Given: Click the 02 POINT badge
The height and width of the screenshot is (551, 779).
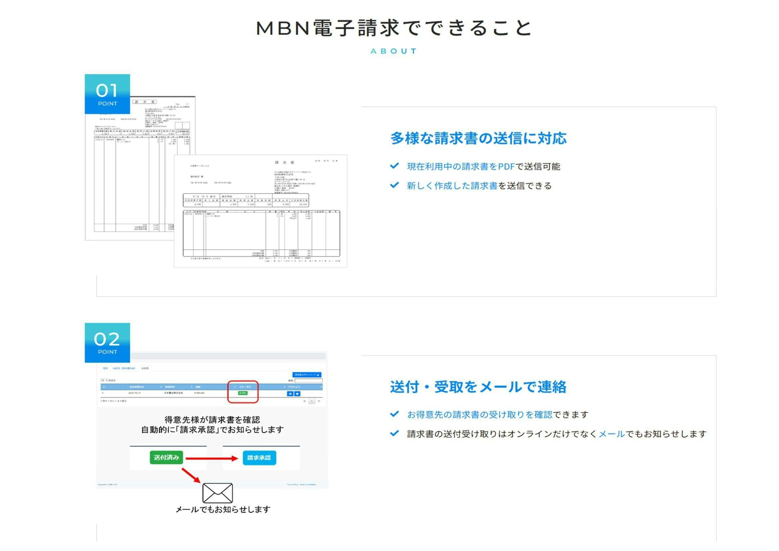Looking at the screenshot, I should pyautogui.click(x=107, y=343).
